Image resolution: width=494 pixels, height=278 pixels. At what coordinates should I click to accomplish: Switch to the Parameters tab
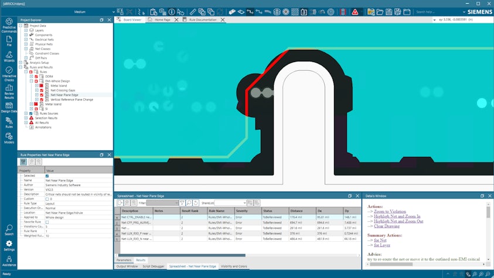(x=124, y=260)
